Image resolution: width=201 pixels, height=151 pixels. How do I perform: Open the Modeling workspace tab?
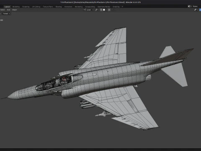point(16,7)
